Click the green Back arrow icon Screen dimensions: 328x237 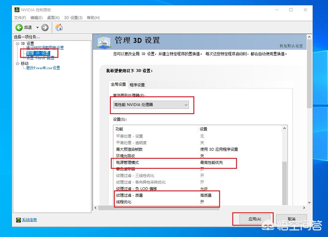tap(19, 28)
